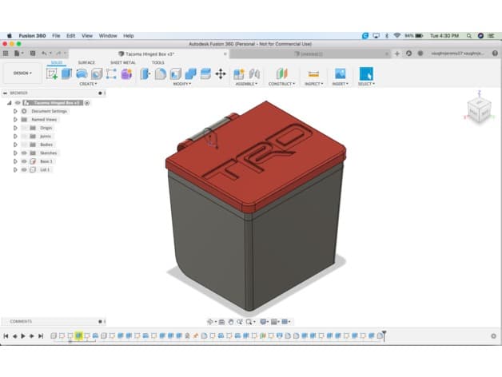Activate the Move/Copy arrows icon
The height and width of the screenshot is (377, 502).
coord(221,74)
